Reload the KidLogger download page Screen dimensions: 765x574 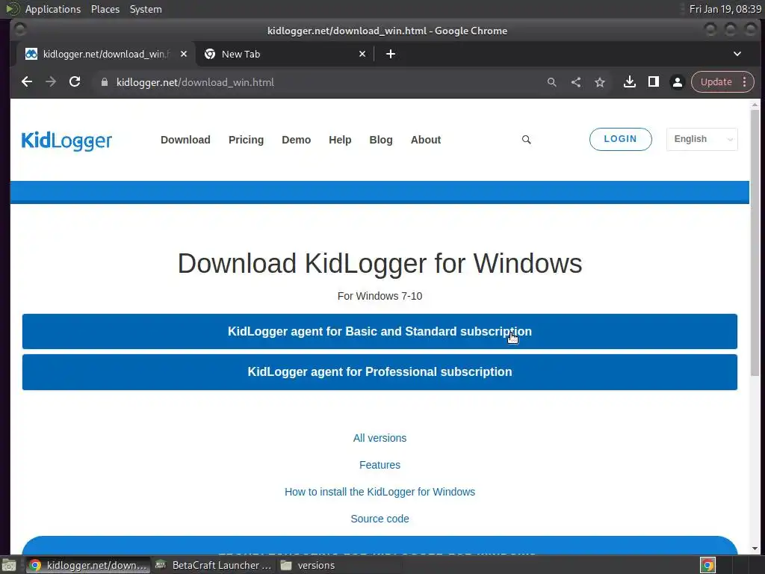tap(75, 82)
